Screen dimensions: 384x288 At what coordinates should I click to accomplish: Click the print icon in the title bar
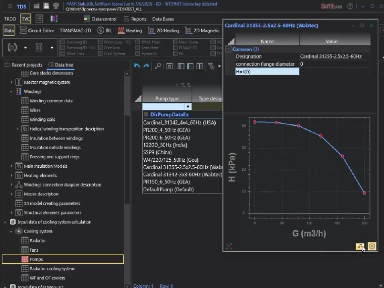pos(56,6)
